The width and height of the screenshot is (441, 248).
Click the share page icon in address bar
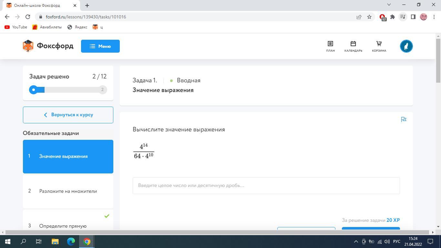359,17
